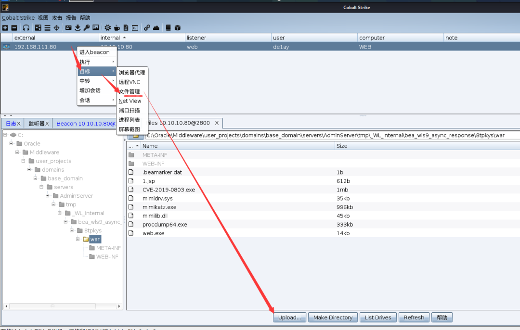The height and width of the screenshot is (330, 520).
Task: Click the file icon next to 1.jsp
Action: 131,181
